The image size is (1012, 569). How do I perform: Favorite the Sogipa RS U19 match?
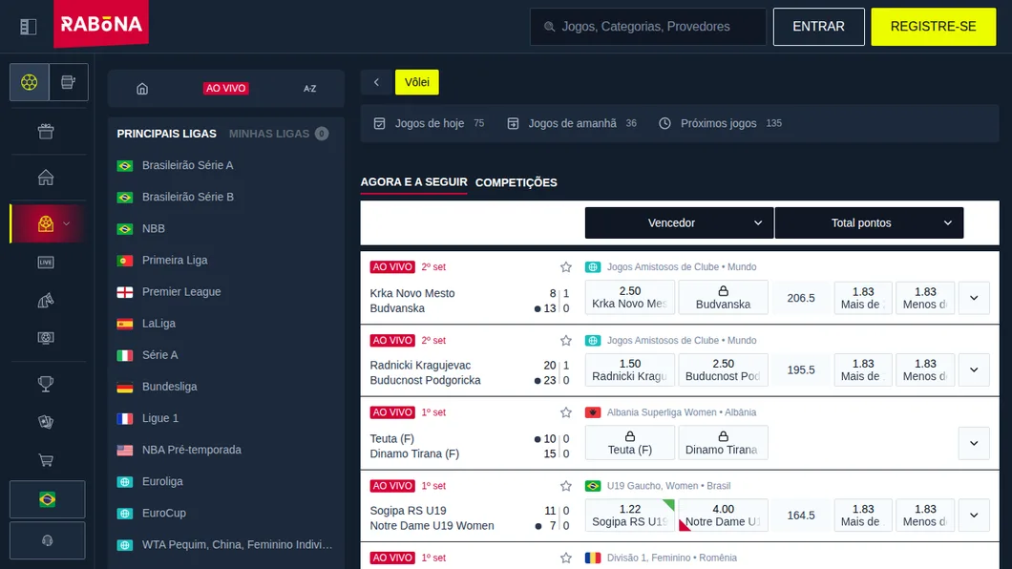(566, 487)
